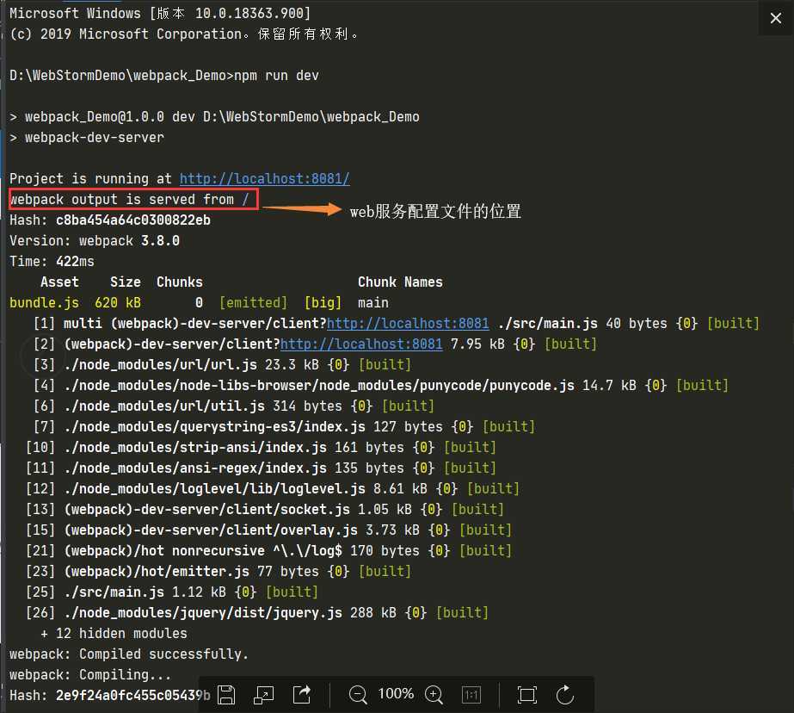This screenshot has width=794, height=713.
Task: Click strip-ansi/index.js row [10]
Action: point(261,448)
